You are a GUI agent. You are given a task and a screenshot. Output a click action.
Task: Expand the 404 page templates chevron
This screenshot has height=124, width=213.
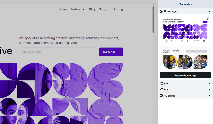click(209, 96)
